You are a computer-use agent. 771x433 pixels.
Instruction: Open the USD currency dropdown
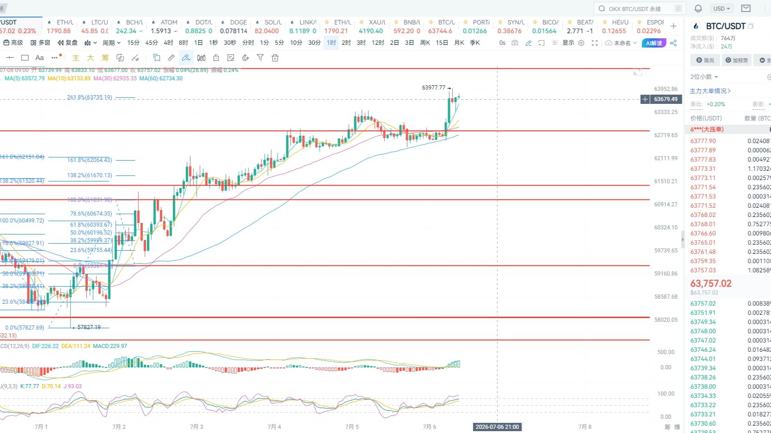pos(722,8)
